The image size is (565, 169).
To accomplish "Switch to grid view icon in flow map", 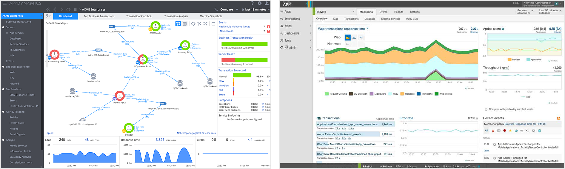I will 185,24.
